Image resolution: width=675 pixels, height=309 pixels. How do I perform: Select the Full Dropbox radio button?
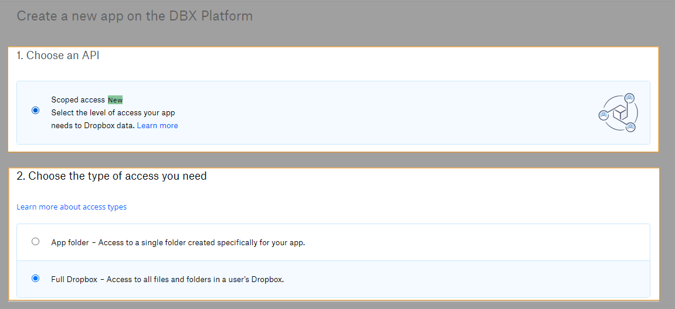coord(36,279)
